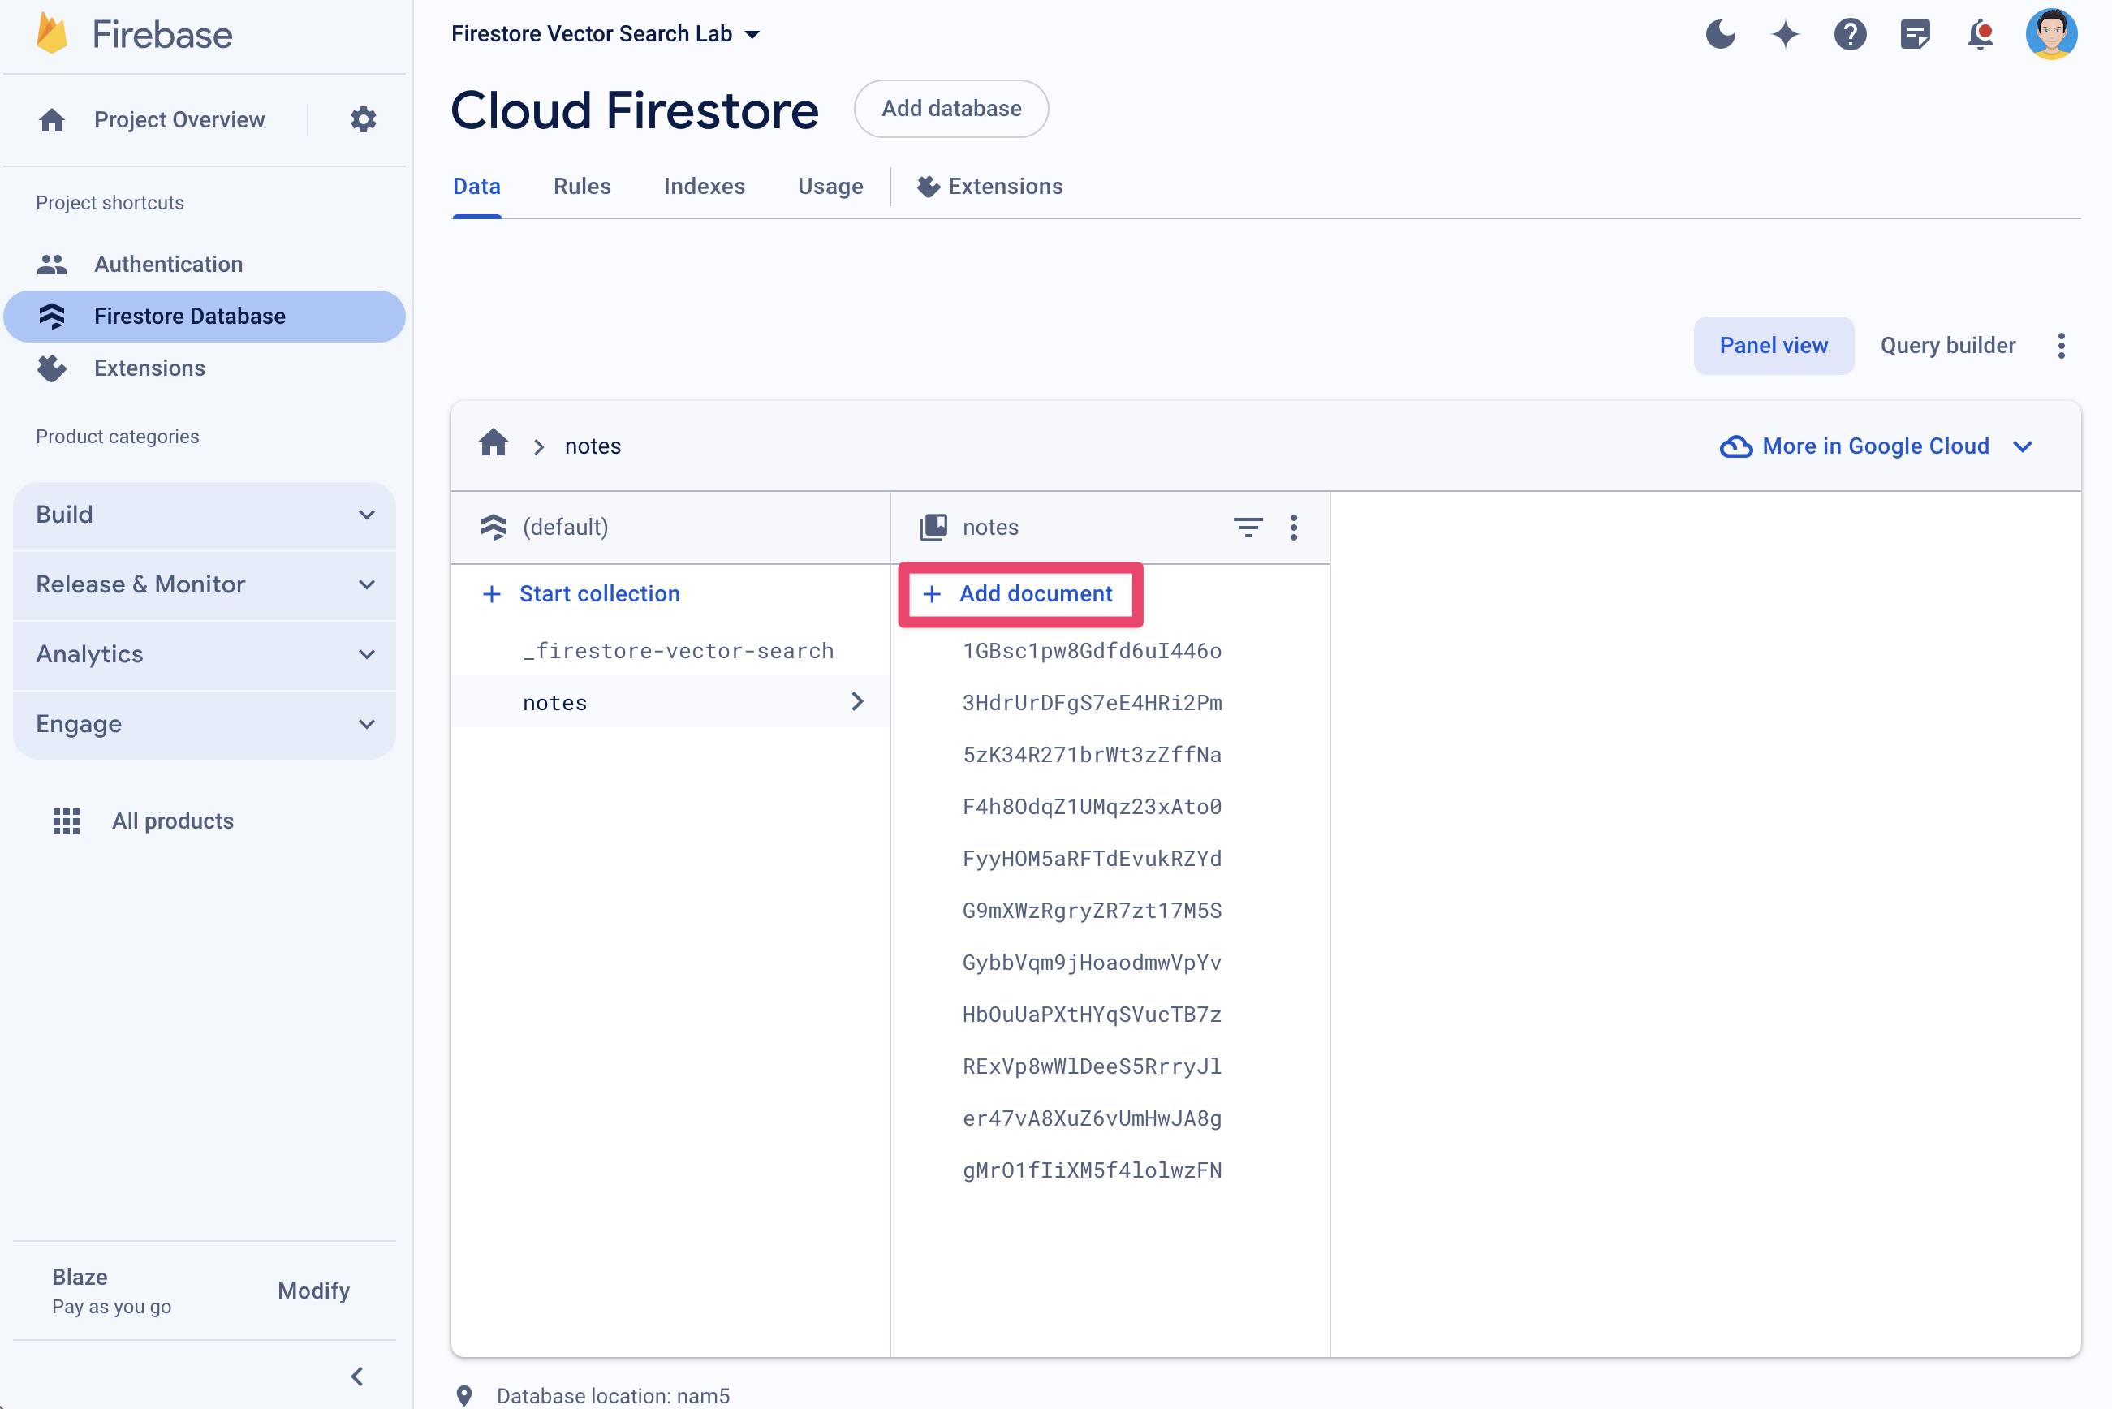Click the Add database button
Viewport: 2112px width, 1409px height.
951,109
